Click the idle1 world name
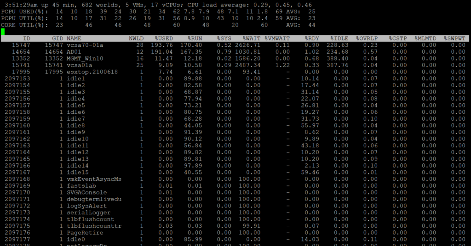This screenshot has width=471, height=246. pos(76,78)
